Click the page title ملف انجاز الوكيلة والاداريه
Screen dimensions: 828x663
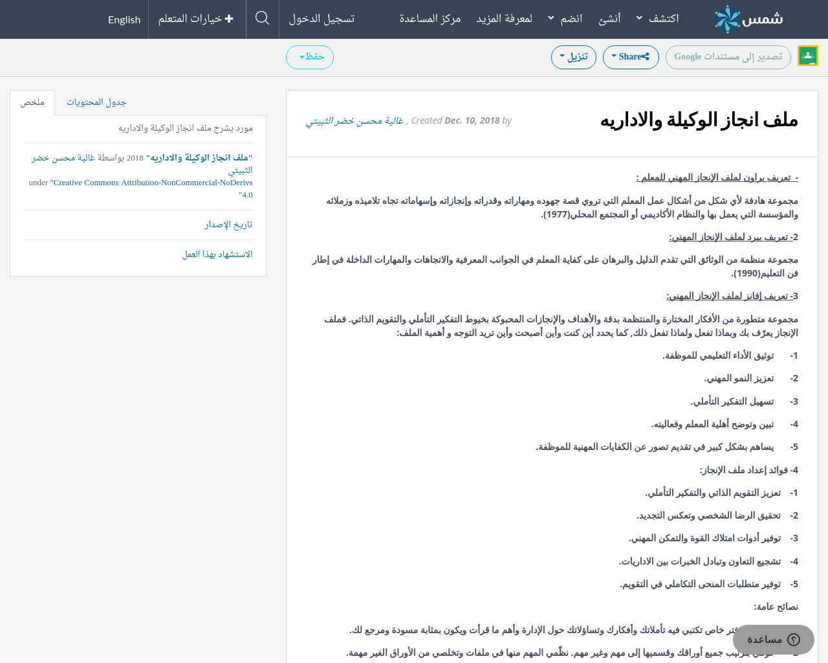coord(699,120)
